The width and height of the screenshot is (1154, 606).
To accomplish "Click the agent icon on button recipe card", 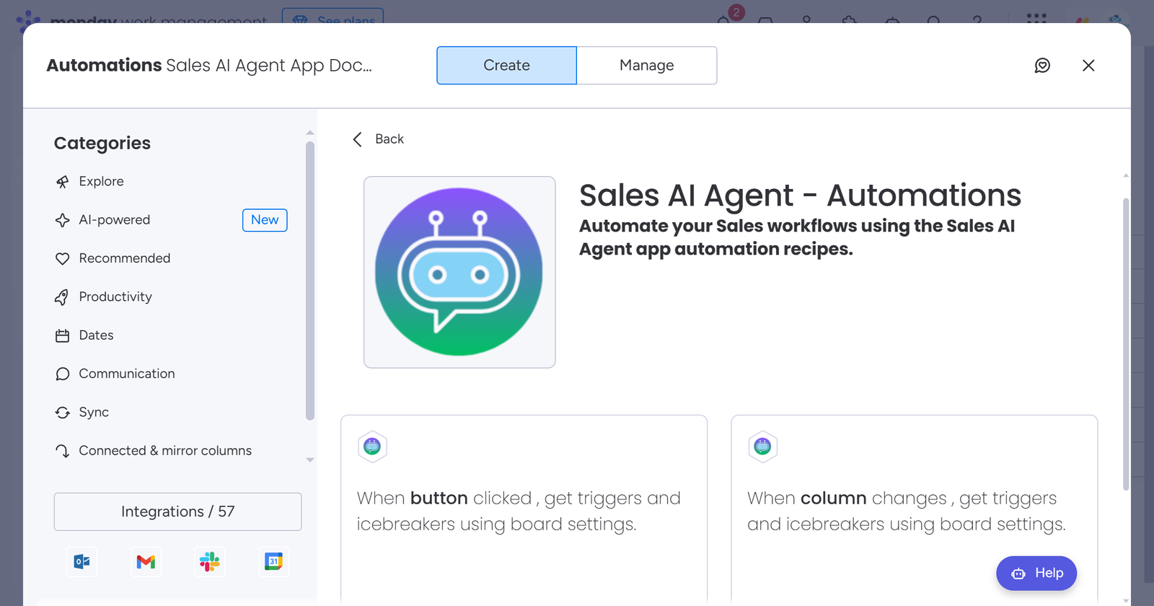I will [372, 447].
